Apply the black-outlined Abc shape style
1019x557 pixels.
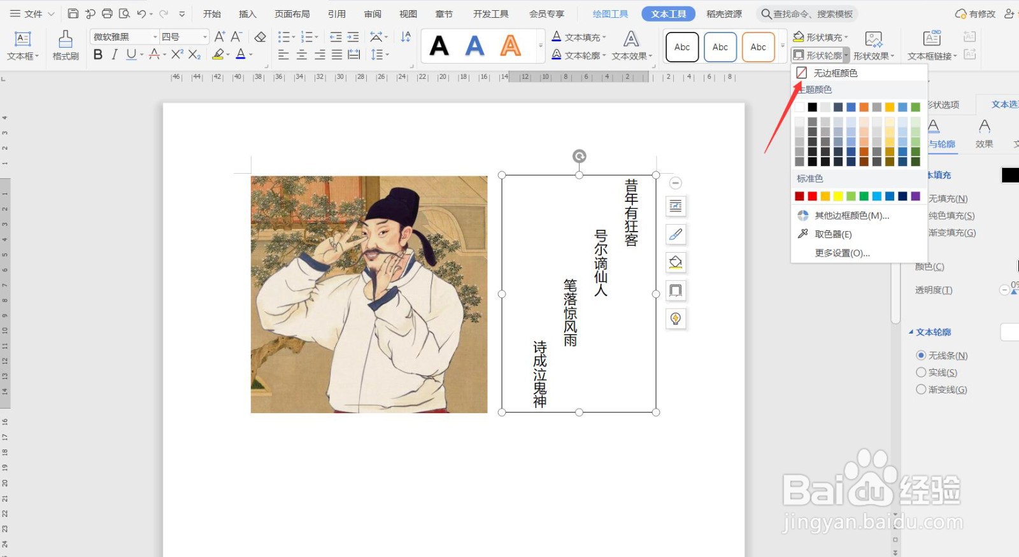click(682, 47)
